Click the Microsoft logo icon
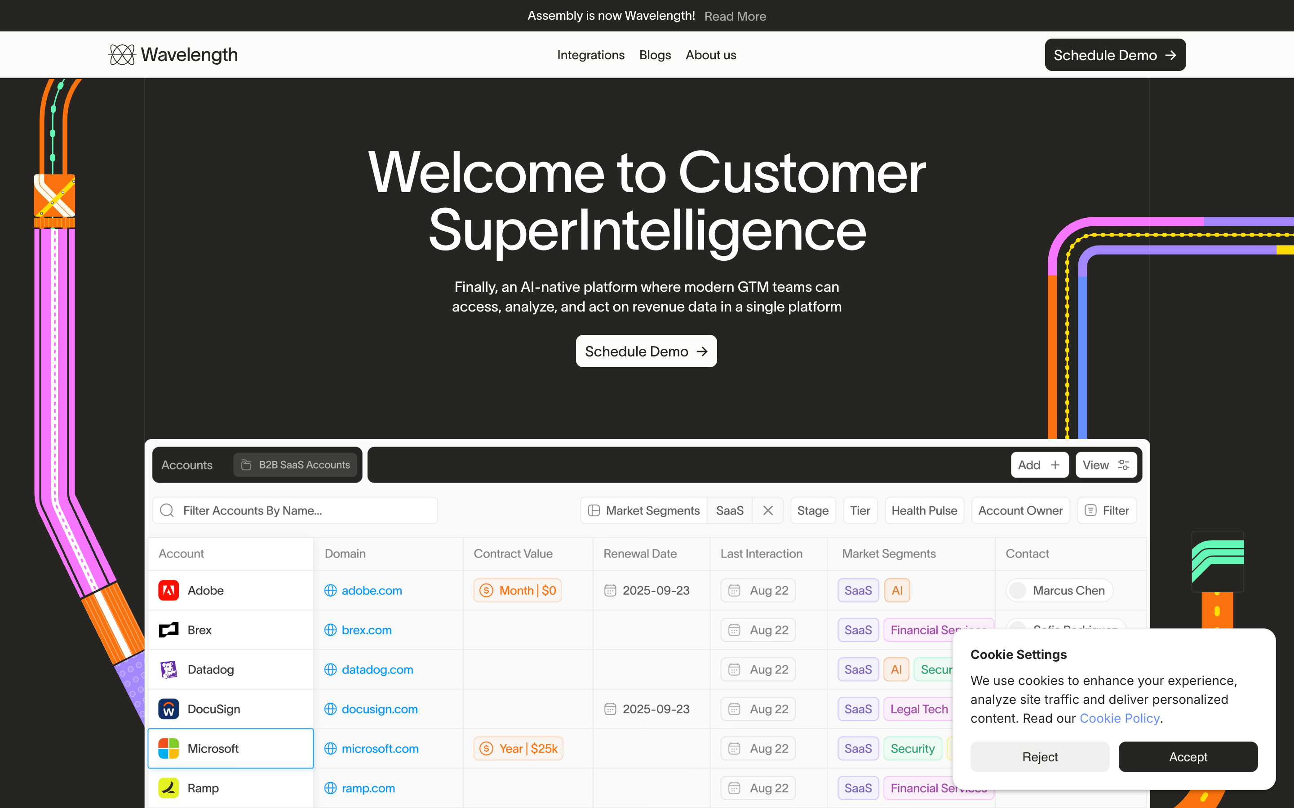 (168, 749)
